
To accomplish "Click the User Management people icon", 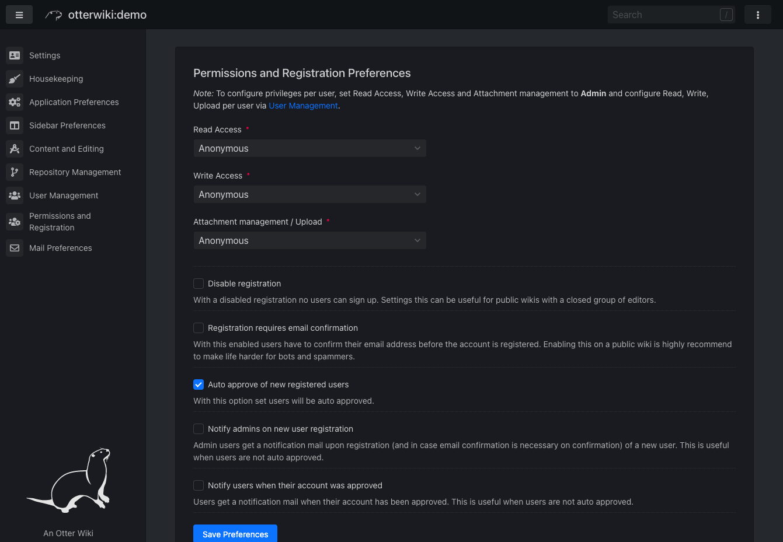I will coord(15,195).
